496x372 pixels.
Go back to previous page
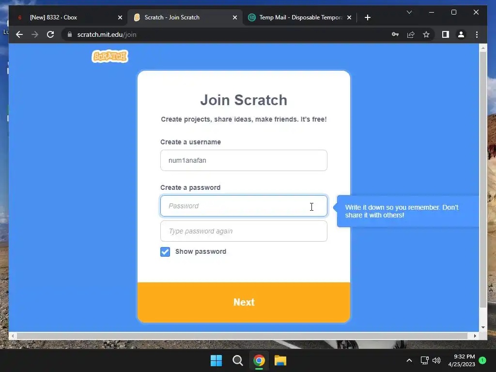19,34
